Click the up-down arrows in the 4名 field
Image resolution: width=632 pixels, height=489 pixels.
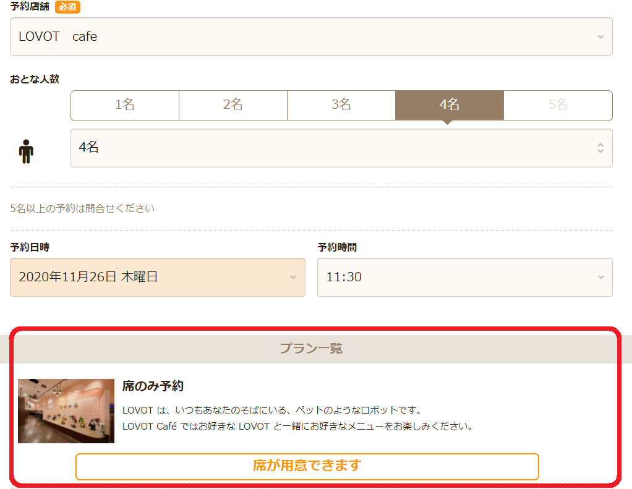click(600, 148)
